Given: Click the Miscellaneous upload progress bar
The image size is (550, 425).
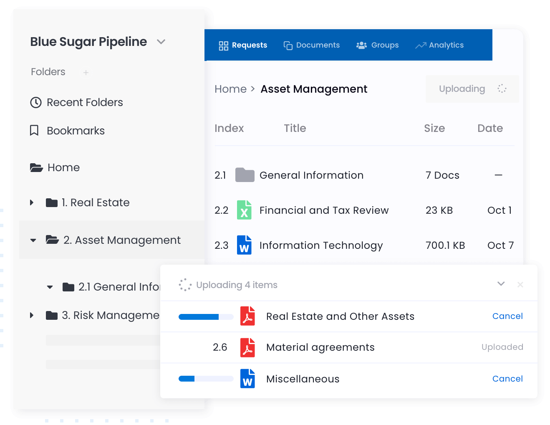Looking at the screenshot, I should point(206,379).
